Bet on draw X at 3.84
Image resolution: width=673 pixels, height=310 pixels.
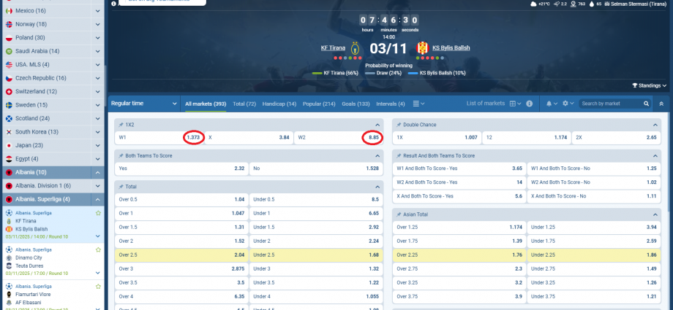[249, 138]
